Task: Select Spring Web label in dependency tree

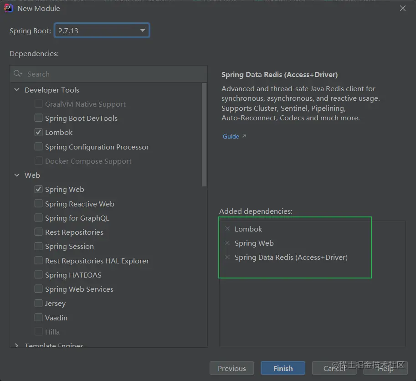Action: 64,190
